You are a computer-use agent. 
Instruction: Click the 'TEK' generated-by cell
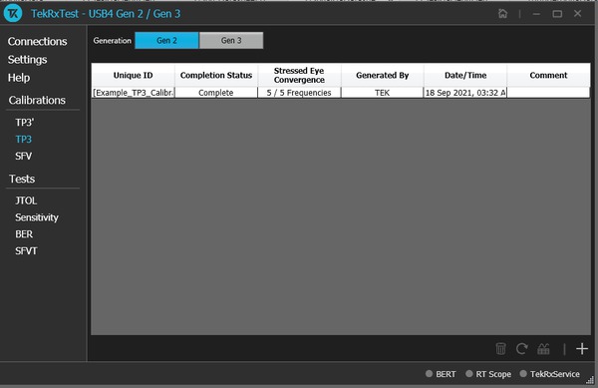click(x=382, y=93)
